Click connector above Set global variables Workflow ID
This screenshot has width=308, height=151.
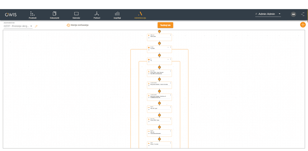(160, 91)
